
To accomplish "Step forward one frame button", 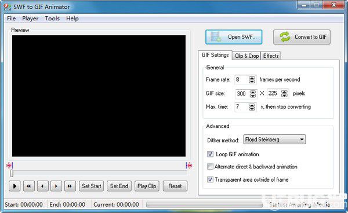I will 56,186.
